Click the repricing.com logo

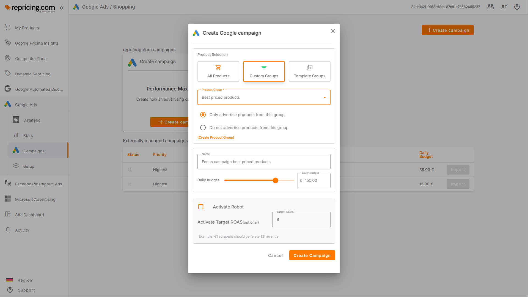click(30, 8)
